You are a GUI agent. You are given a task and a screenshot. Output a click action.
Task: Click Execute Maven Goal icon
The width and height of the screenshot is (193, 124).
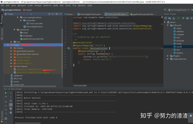coord(187,18)
